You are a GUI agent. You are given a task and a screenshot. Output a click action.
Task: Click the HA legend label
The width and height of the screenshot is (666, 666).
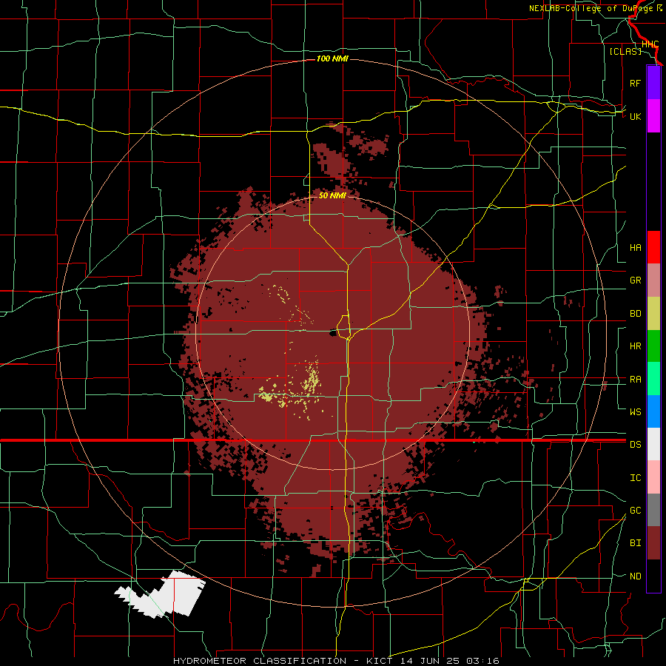pyautogui.click(x=635, y=247)
